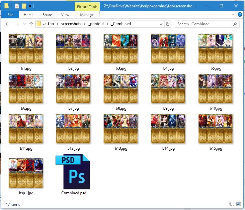Switch to Details view in status bar
Screen dimensions: 245x210
pyautogui.click(x=232, y=204)
